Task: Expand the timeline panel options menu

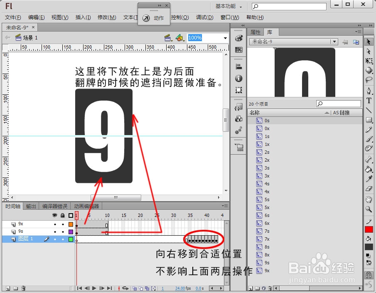Action: point(225,206)
